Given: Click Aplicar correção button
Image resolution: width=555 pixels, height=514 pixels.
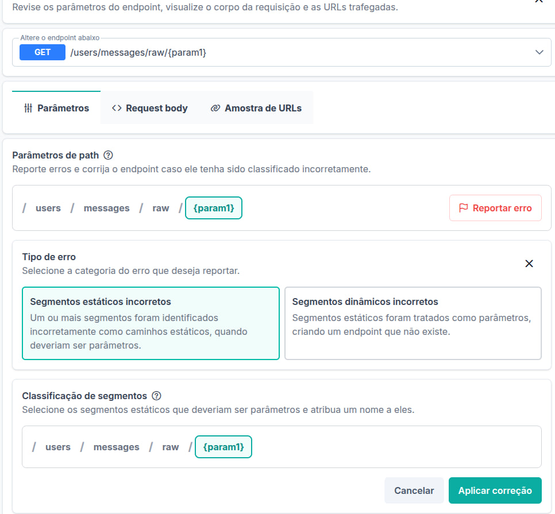Looking at the screenshot, I should 495,490.
